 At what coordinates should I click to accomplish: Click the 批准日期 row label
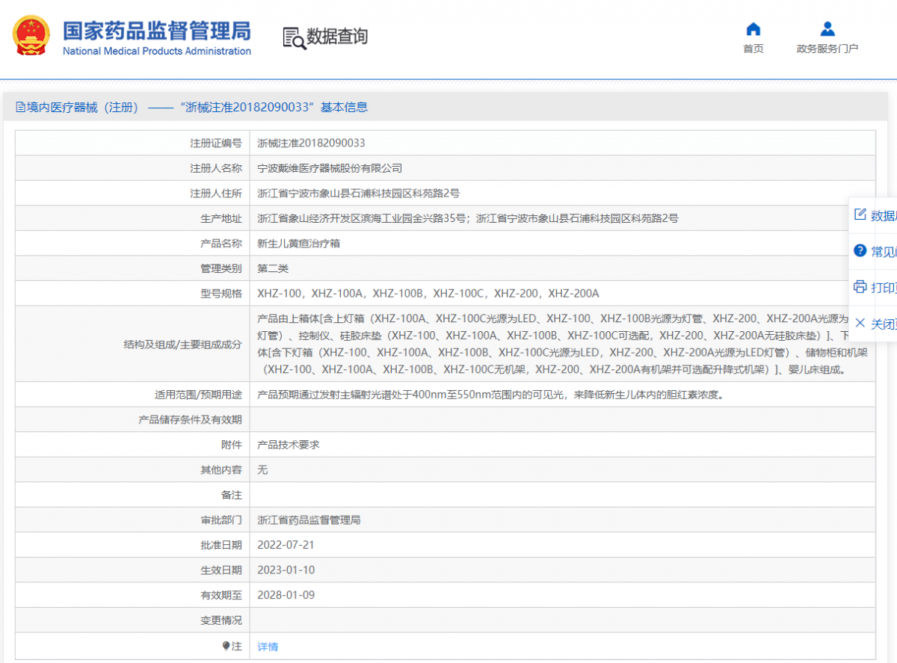point(221,545)
